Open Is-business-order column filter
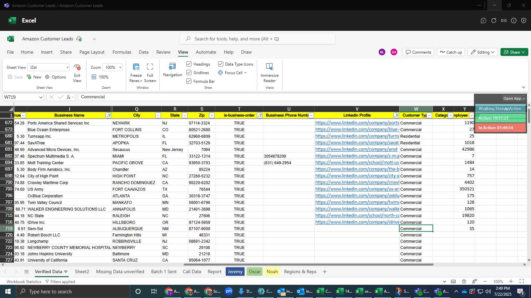This screenshot has height=298, width=531. [260, 116]
